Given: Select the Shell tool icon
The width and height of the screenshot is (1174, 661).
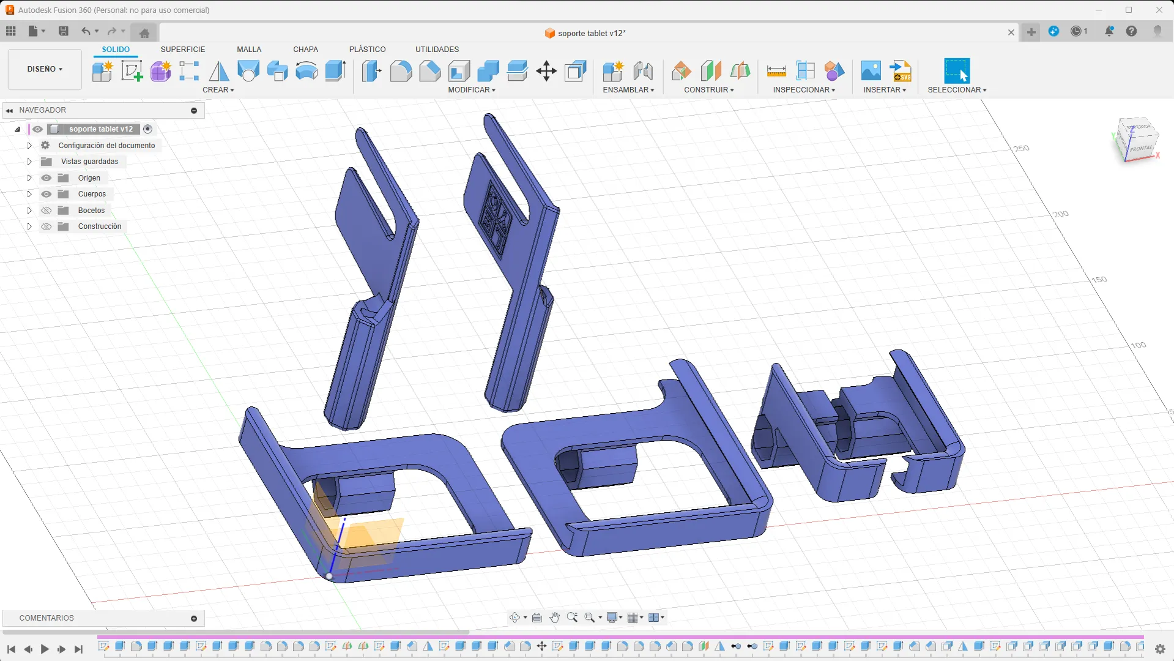Looking at the screenshot, I should pos(459,71).
